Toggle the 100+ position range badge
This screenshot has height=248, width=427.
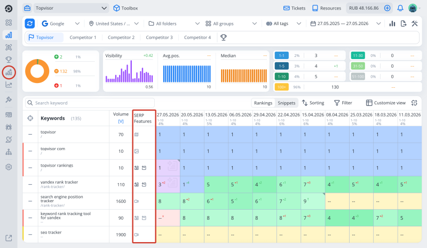tap(282, 87)
